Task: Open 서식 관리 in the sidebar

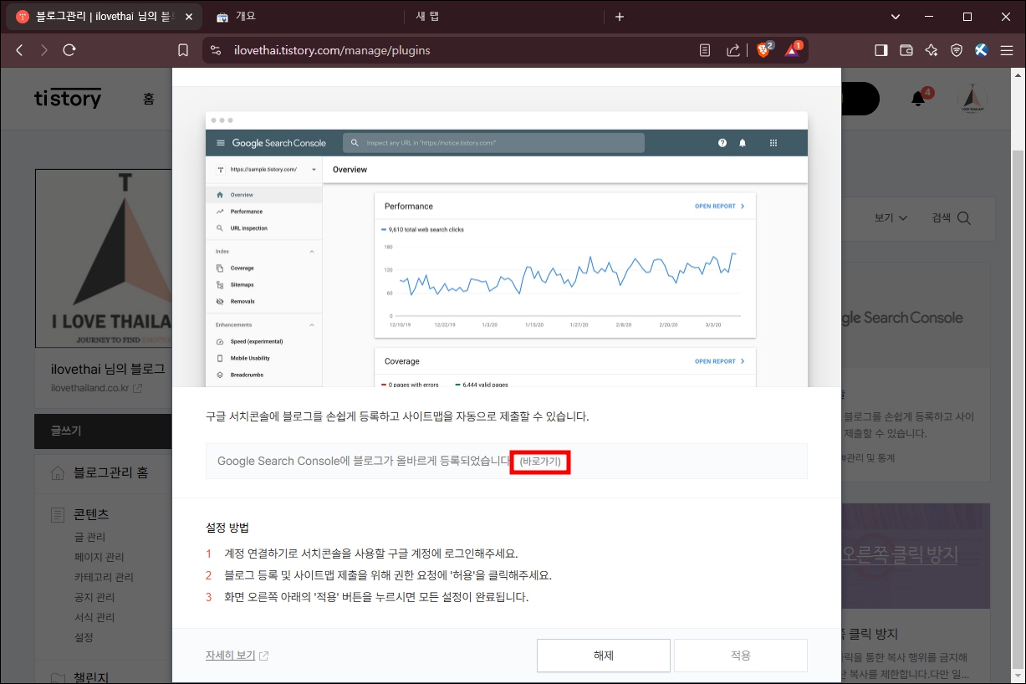Action: (x=94, y=617)
